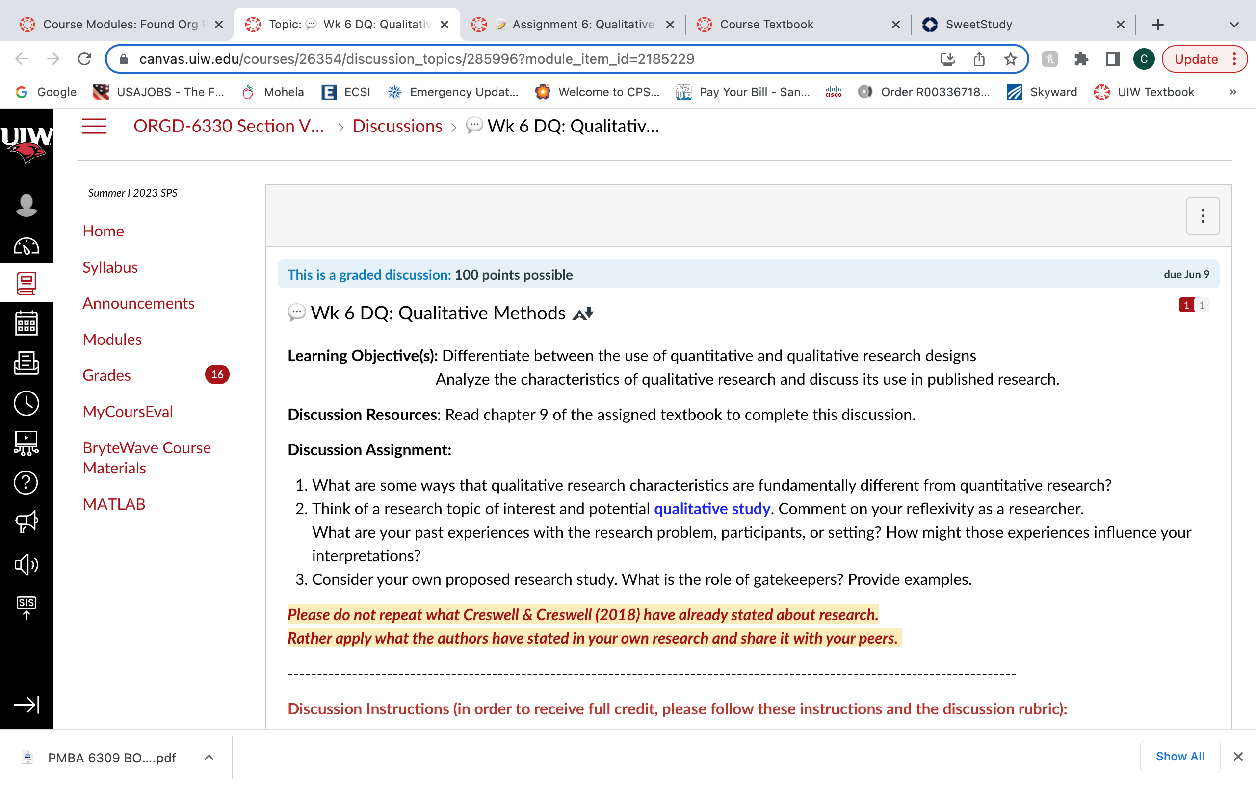Click the unread replies count badge
Image resolution: width=1256 pixels, height=785 pixels.
[x=1186, y=305]
